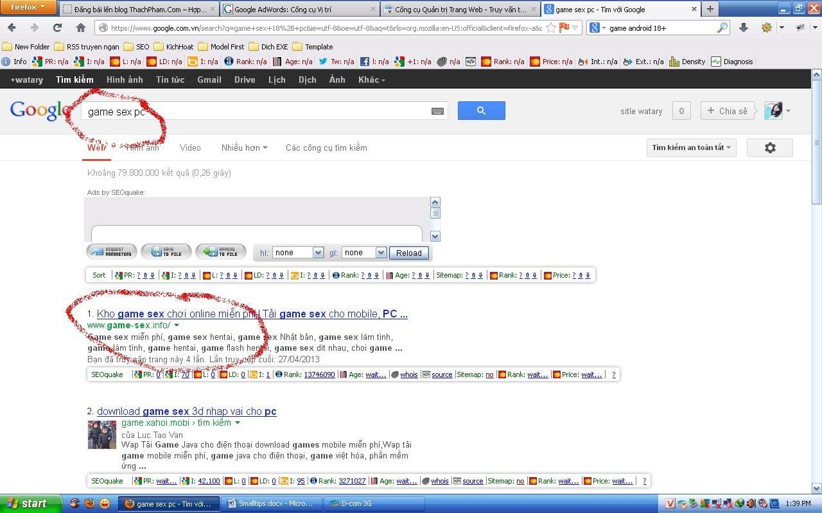
Task: Expand the green arrow beside game.xahoi.mobi URL
Action: tap(238, 423)
